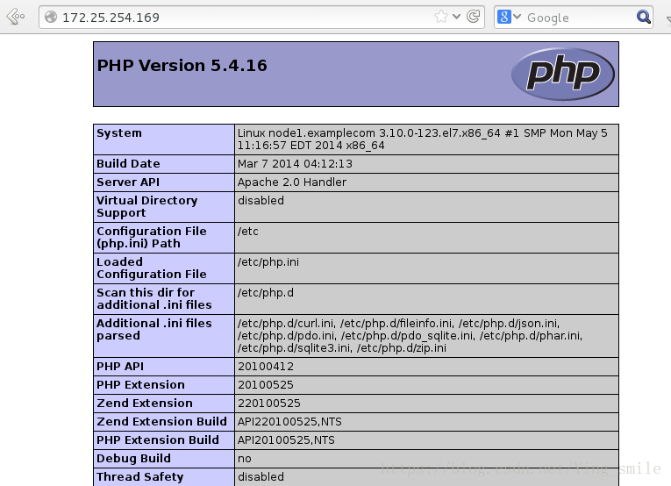This screenshot has height=486, width=671.
Task: Select the /etc/php.ini value
Action: coord(268,261)
